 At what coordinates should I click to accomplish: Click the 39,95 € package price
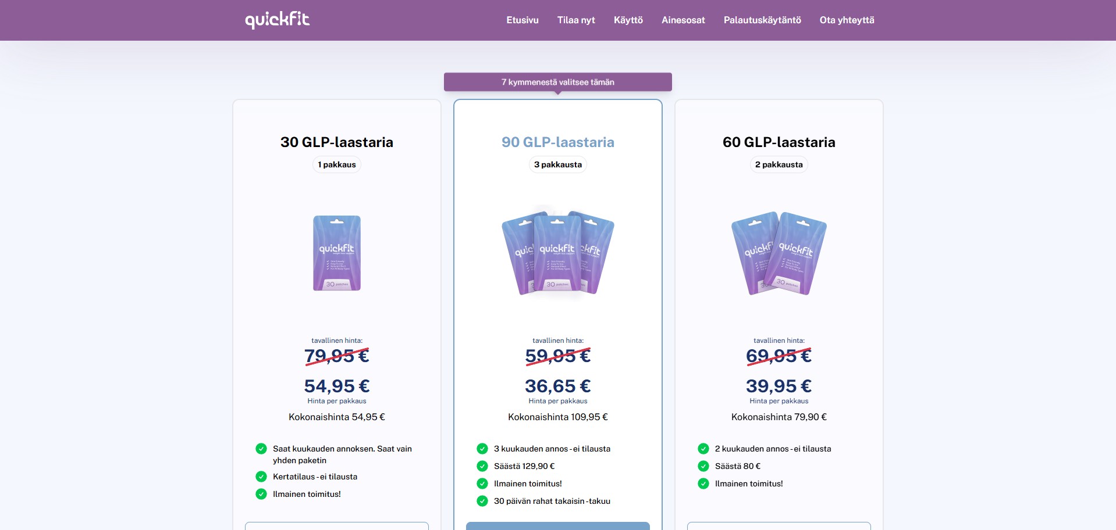click(x=779, y=386)
